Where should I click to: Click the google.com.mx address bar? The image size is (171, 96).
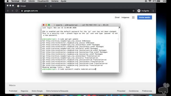coord(78,11)
